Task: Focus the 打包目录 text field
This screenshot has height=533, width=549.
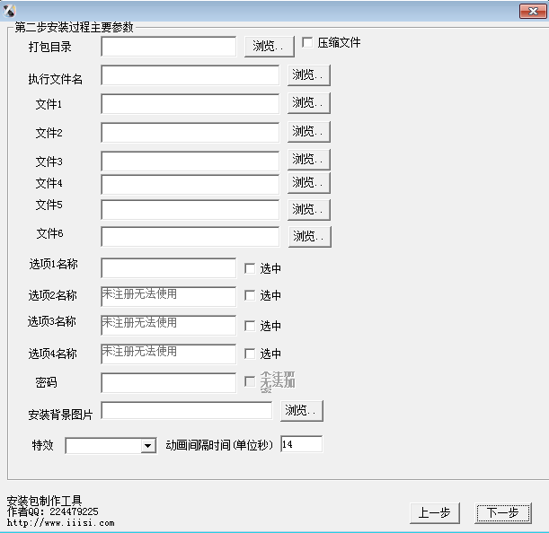Action: [168, 46]
